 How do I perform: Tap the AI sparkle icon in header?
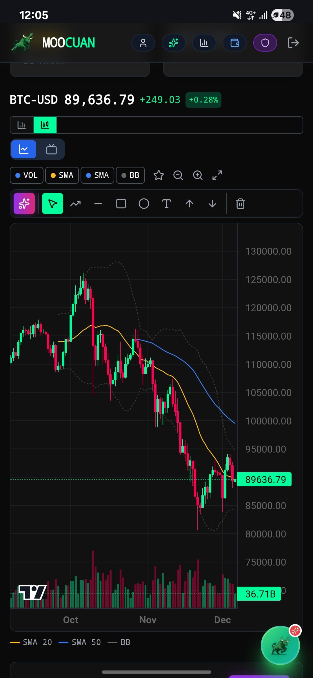[174, 43]
